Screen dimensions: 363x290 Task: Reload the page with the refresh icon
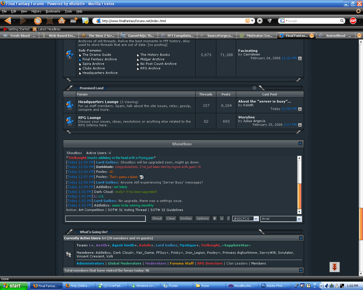click(38, 21)
